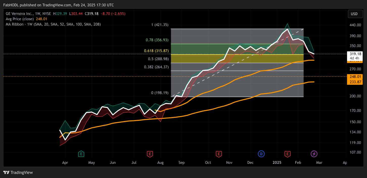
Task: Click the Fibonacci 0.382 (264.37) label
Action: pyautogui.click(x=156, y=67)
